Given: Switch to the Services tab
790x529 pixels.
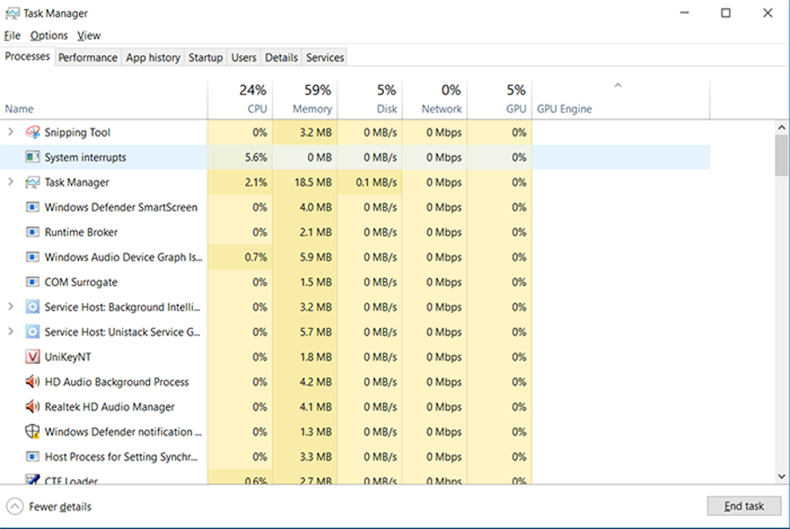Looking at the screenshot, I should tap(325, 57).
